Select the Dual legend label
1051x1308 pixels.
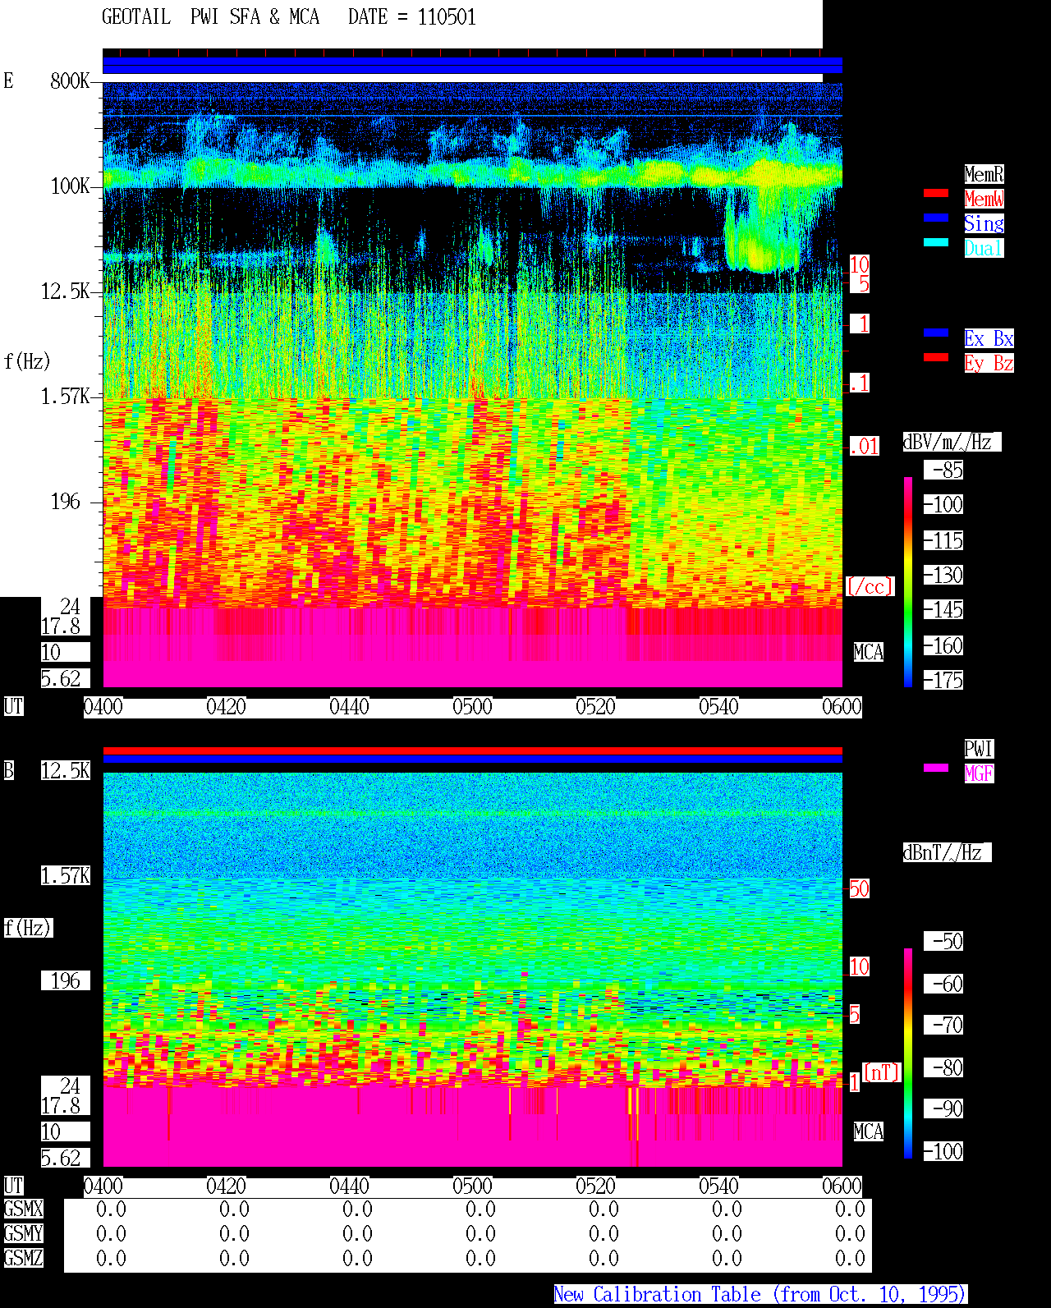(984, 248)
